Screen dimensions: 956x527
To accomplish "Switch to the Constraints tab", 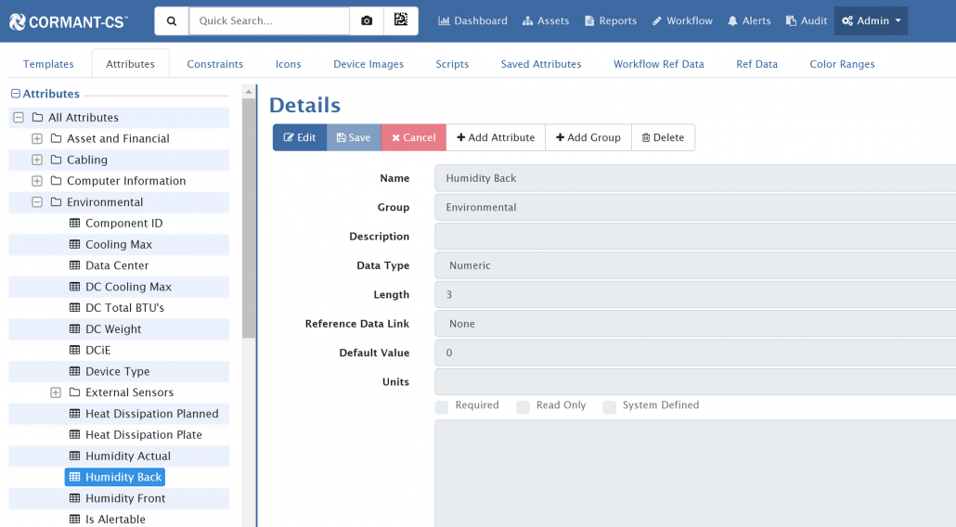I will 214,64.
